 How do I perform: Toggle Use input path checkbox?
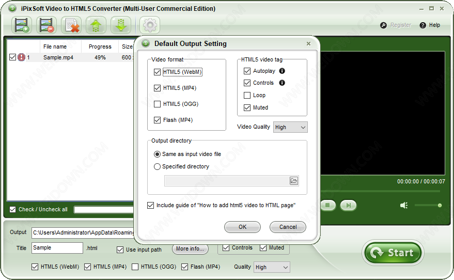click(x=120, y=250)
